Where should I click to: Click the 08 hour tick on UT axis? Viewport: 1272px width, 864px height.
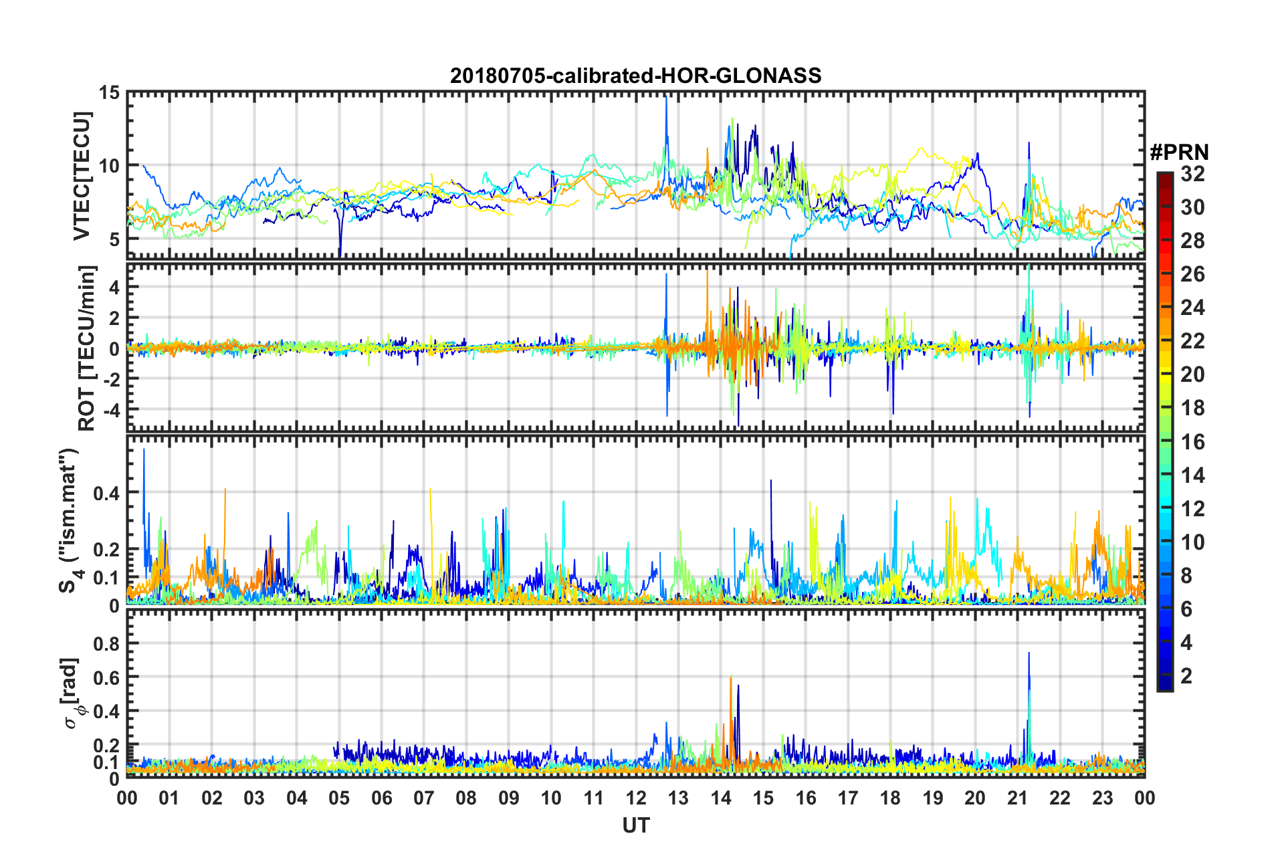click(466, 798)
